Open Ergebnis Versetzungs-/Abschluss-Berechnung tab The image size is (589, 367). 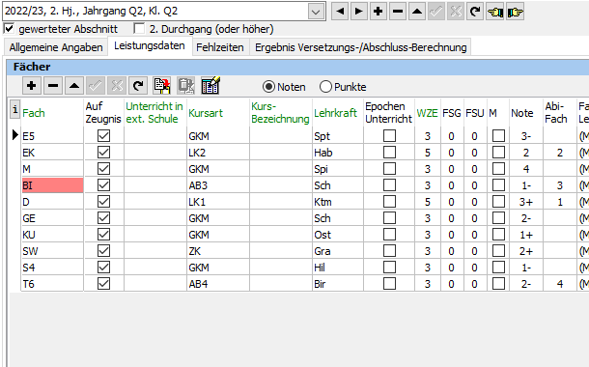pos(360,47)
